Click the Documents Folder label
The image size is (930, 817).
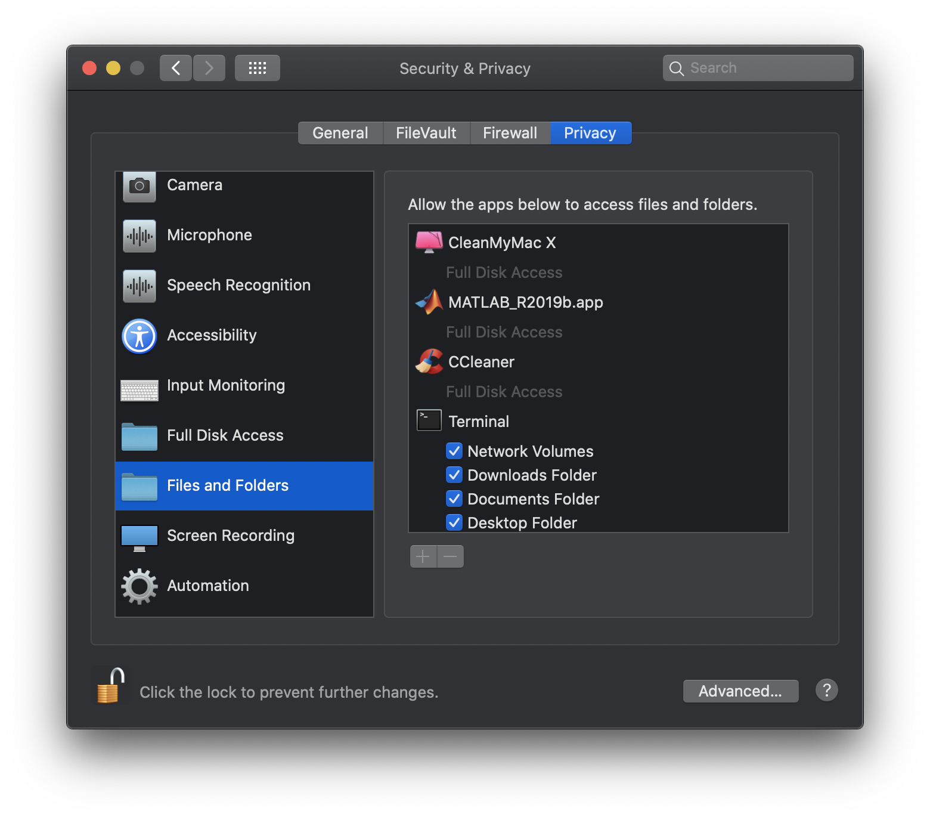click(x=534, y=500)
